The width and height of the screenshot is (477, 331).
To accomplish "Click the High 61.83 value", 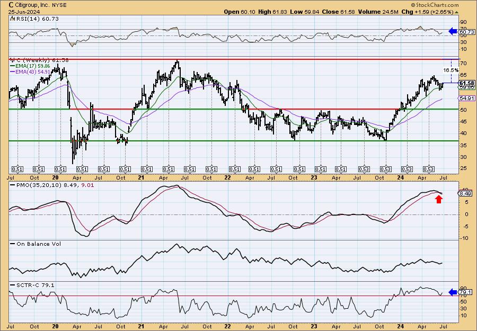I will pyautogui.click(x=271, y=12).
